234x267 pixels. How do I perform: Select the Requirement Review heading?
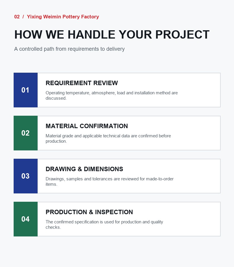tap(82, 83)
